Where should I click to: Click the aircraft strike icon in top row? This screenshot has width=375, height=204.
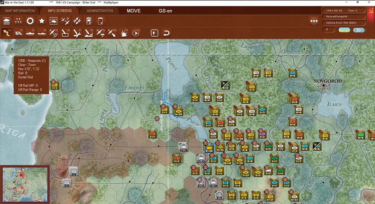pyautogui.click(x=77, y=21)
